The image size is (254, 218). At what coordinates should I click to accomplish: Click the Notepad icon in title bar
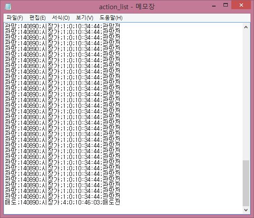pos(8,7)
